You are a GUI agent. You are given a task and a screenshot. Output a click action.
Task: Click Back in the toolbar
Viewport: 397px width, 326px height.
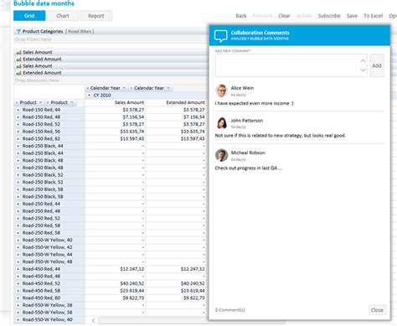(x=241, y=16)
